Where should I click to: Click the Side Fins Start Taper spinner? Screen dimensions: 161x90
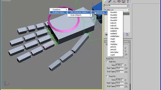[x=125, y=68]
